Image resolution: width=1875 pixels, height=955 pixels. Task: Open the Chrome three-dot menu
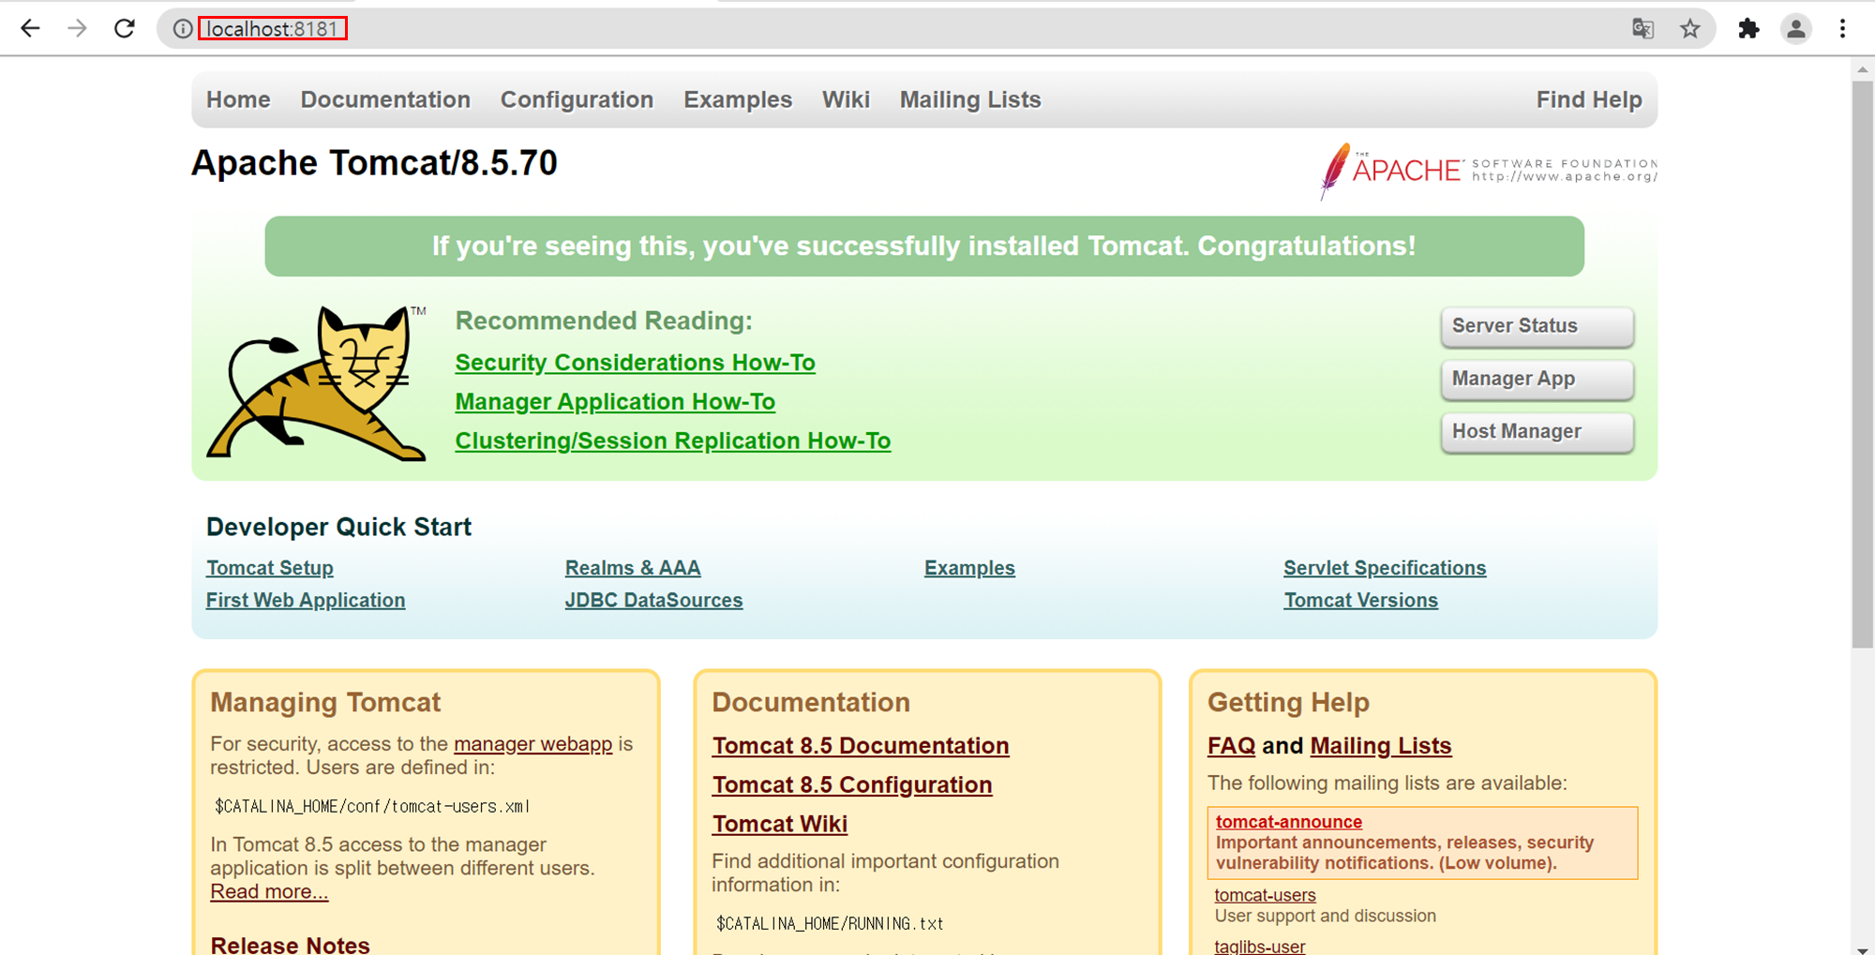point(1842,29)
